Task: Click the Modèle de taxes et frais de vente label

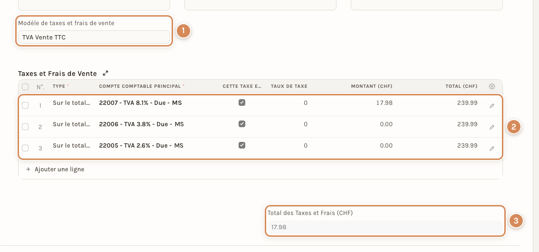Action: (x=67, y=23)
